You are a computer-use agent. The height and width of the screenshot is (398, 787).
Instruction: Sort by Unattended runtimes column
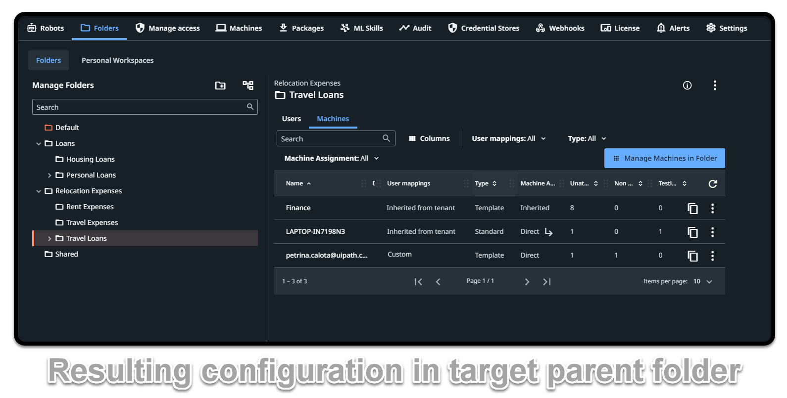coord(584,183)
